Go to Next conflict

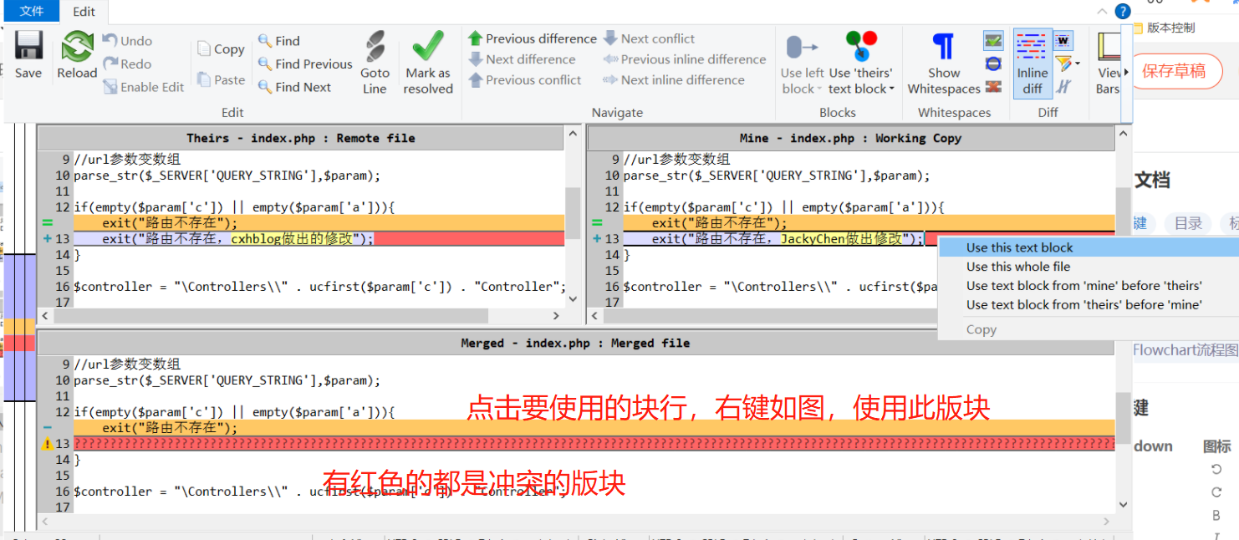[x=649, y=38]
